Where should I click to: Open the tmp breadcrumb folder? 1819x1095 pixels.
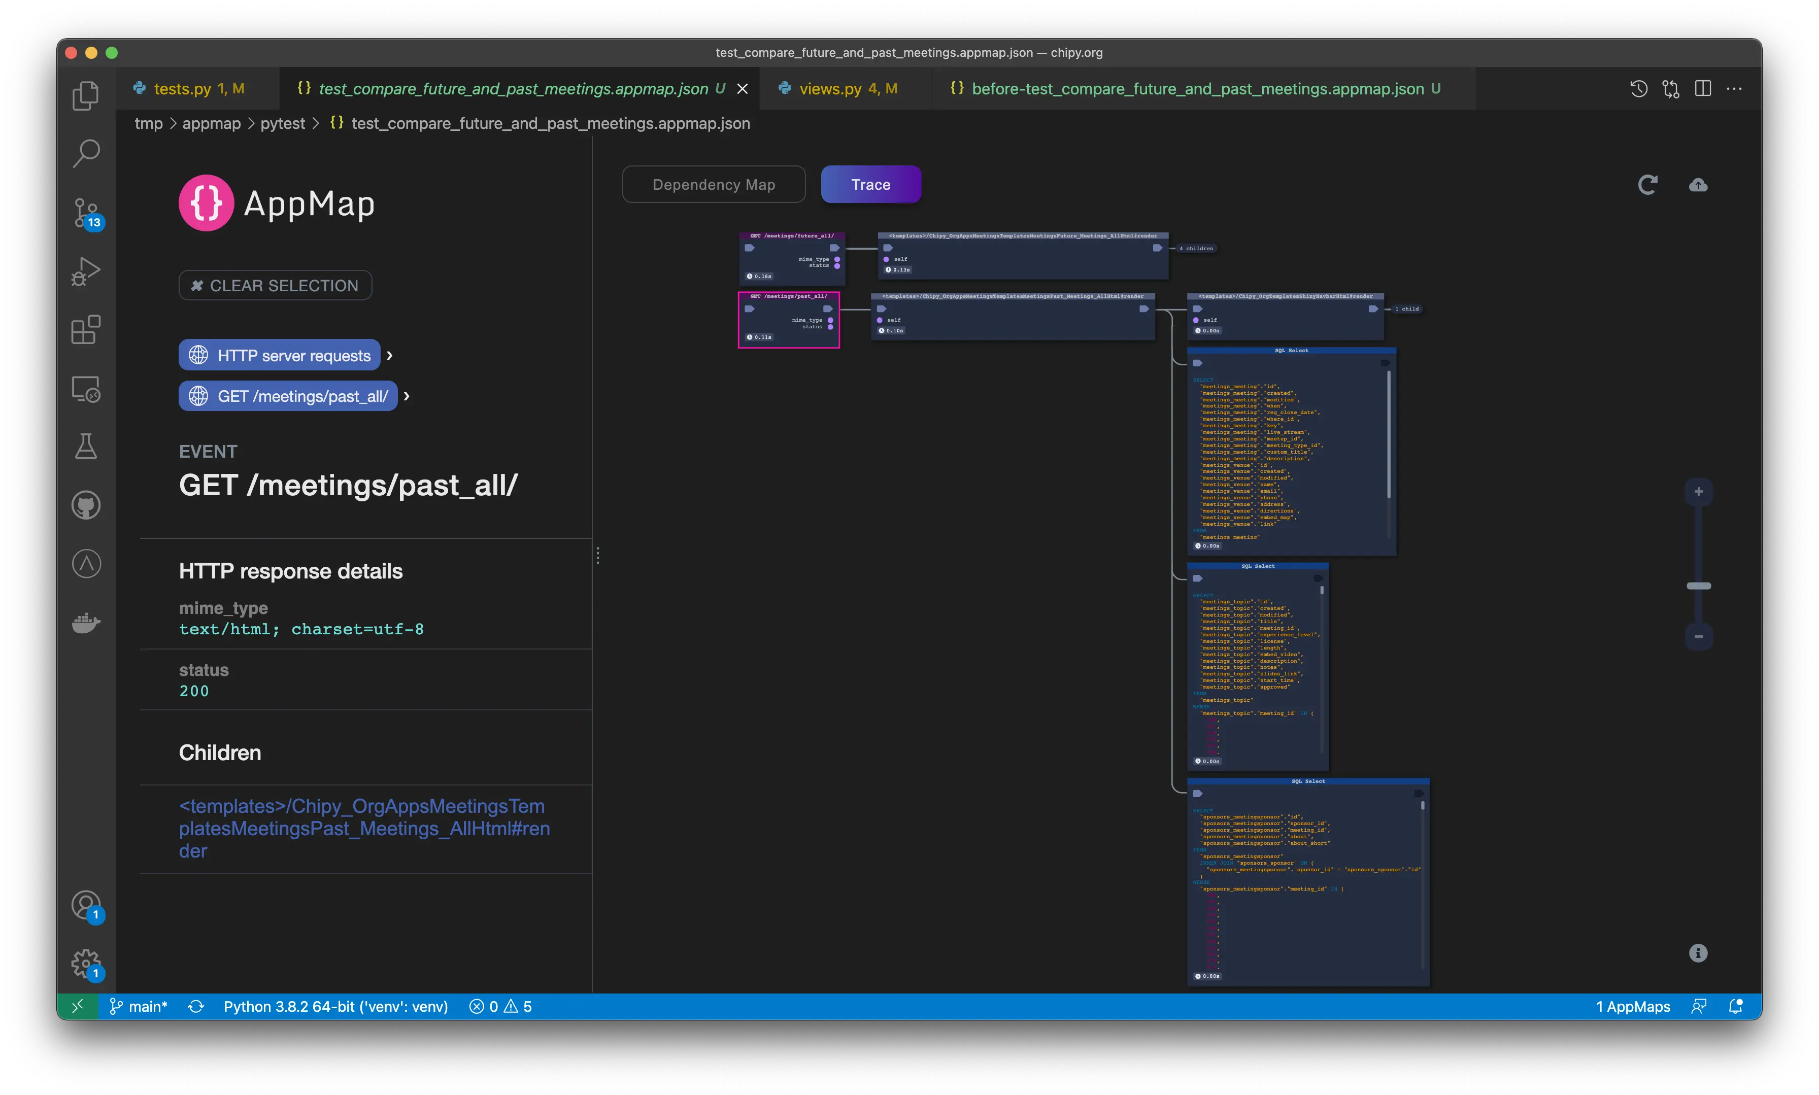[148, 123]
